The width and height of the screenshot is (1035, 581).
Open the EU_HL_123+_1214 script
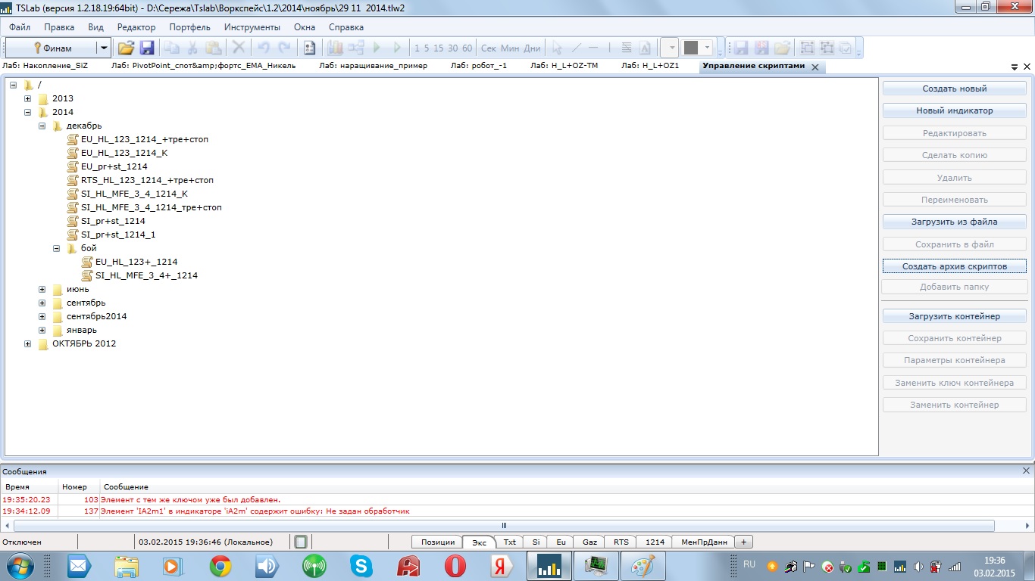point(136,262)
